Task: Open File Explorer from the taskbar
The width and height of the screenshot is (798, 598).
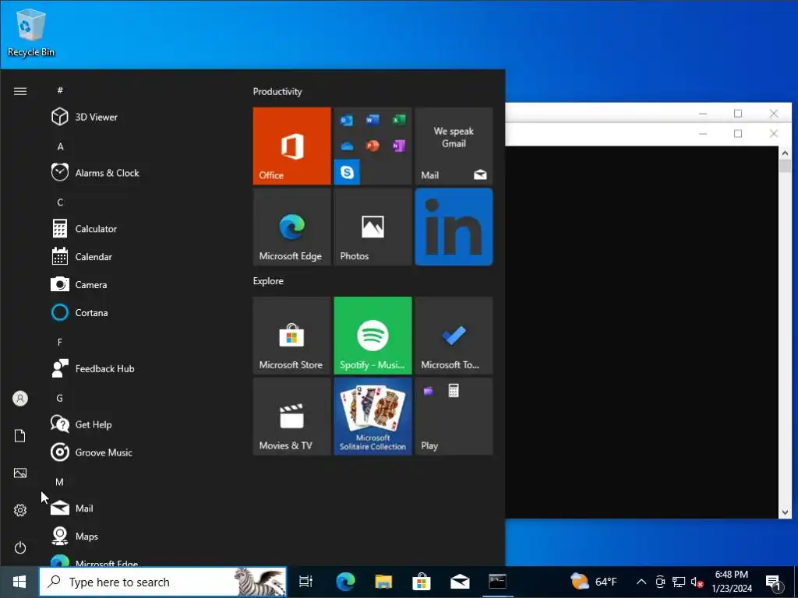Action: point(383,582)
